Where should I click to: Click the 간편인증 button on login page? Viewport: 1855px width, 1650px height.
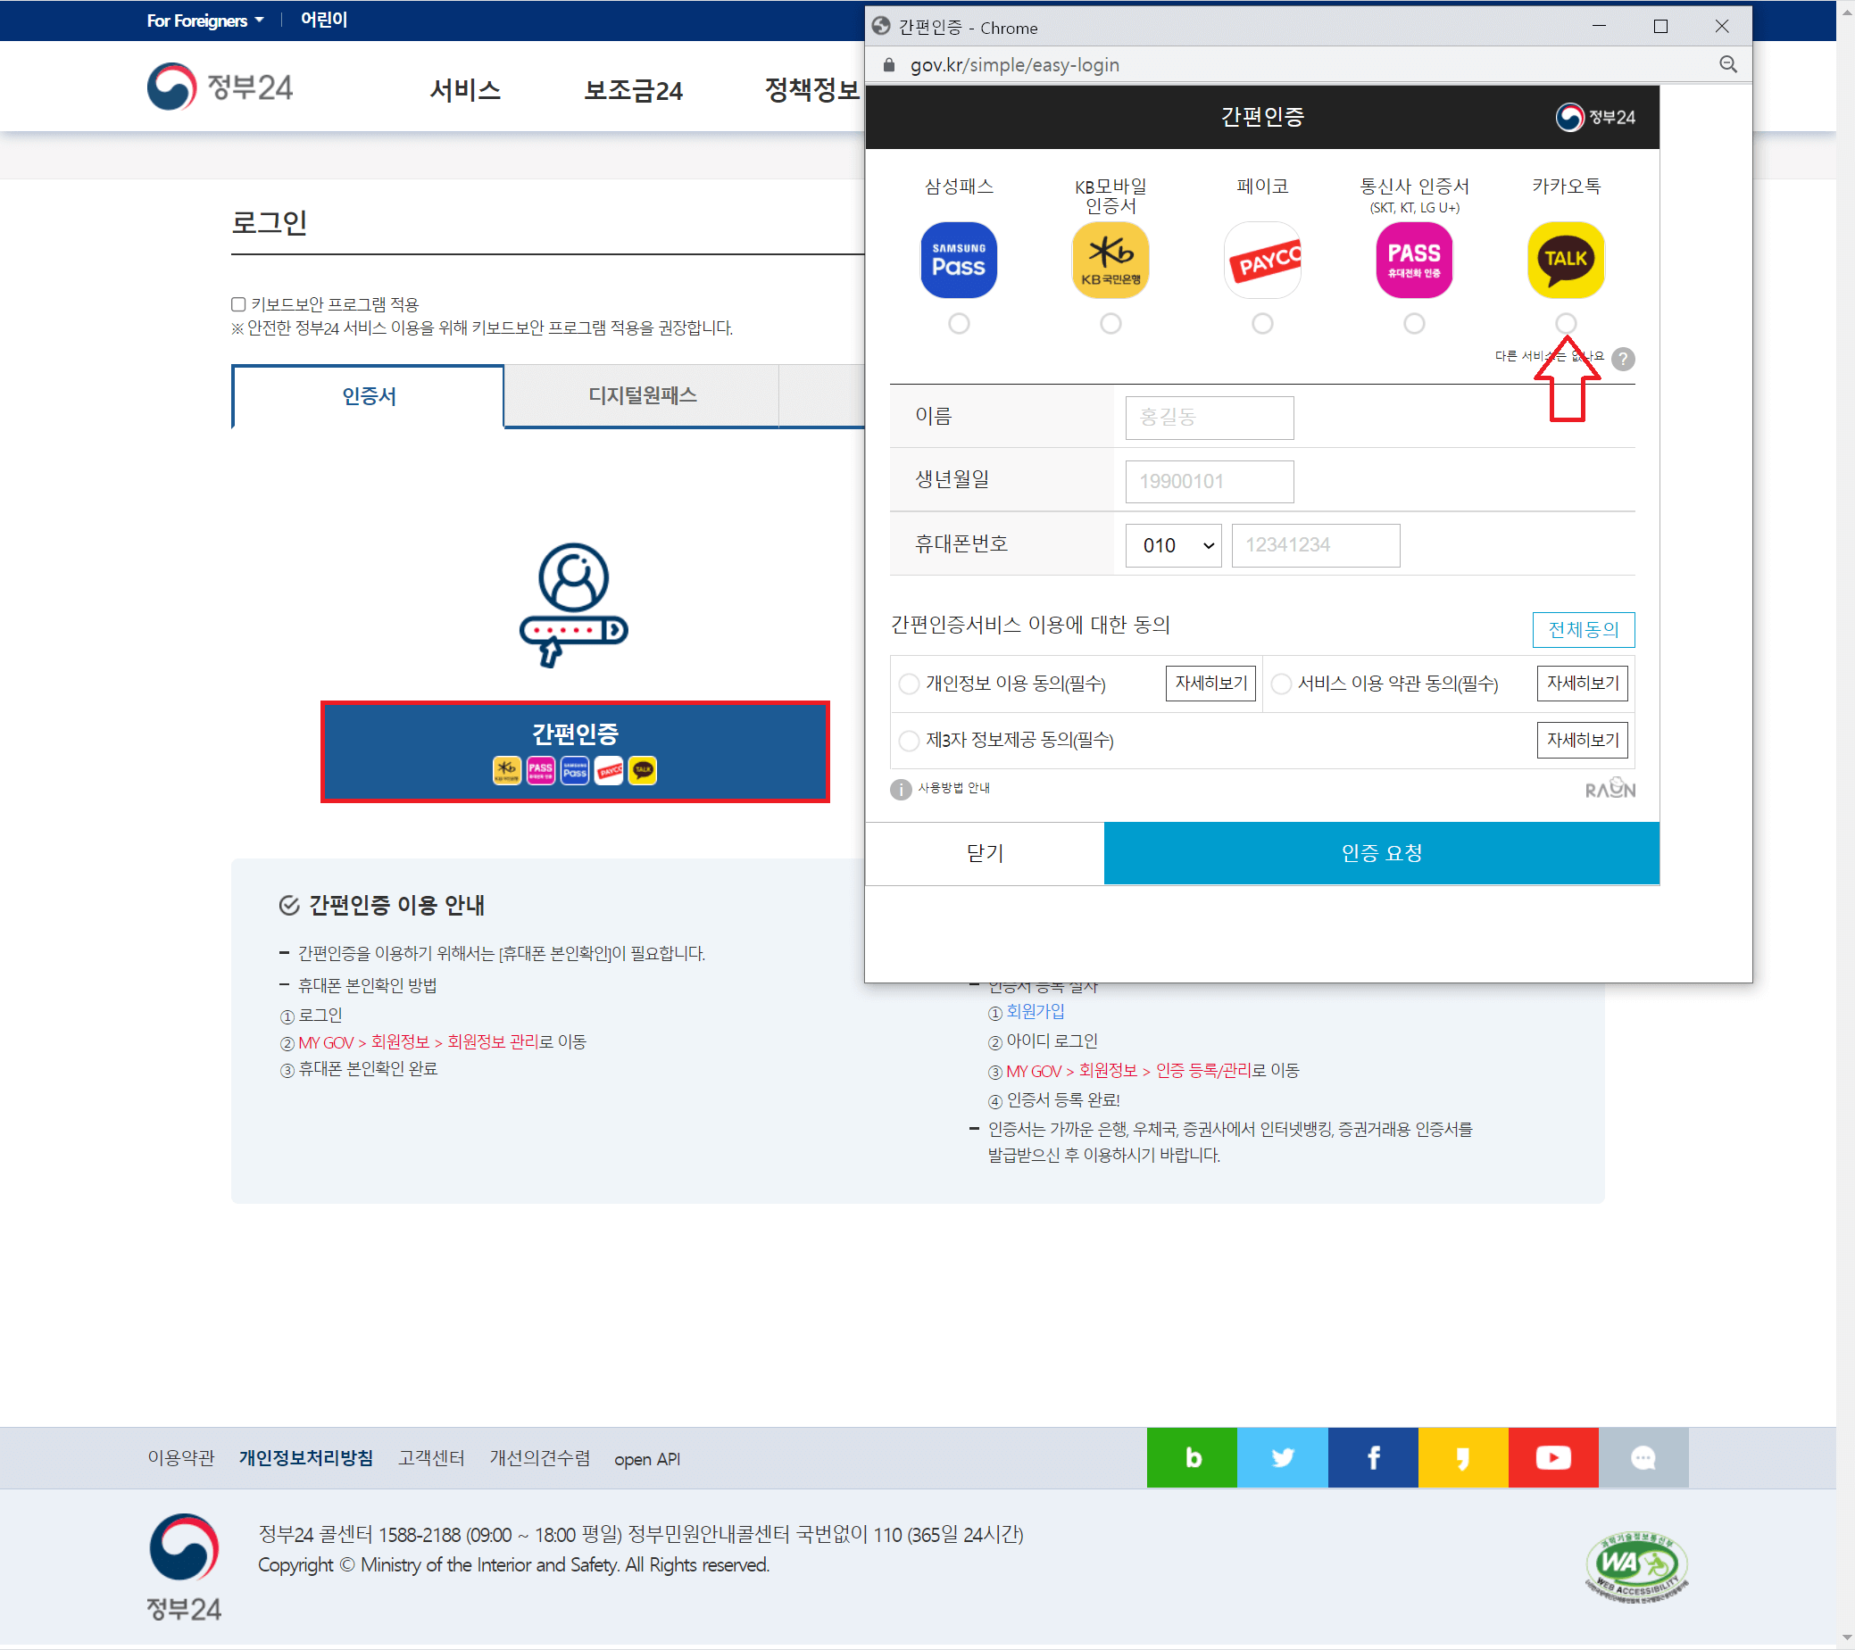click(x=575, y=750)
